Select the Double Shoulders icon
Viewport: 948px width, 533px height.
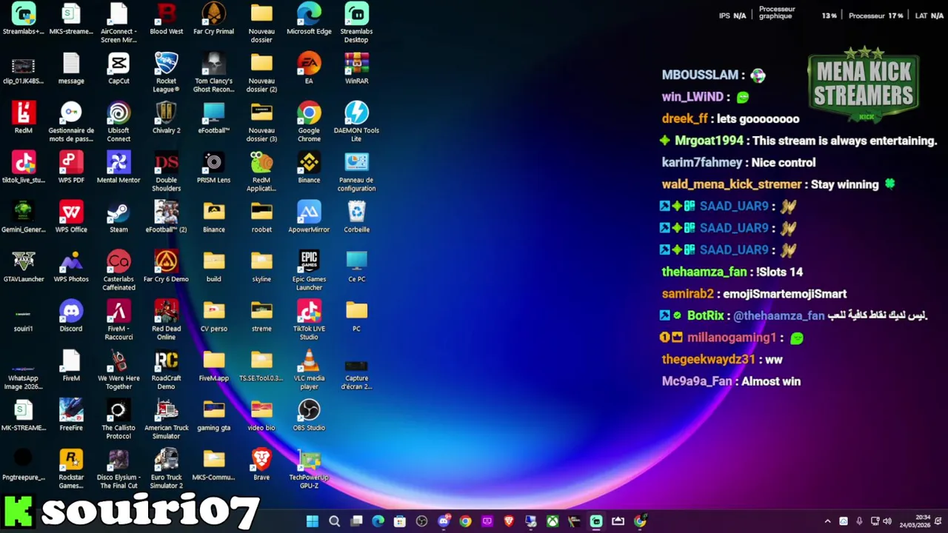[166, 172]
